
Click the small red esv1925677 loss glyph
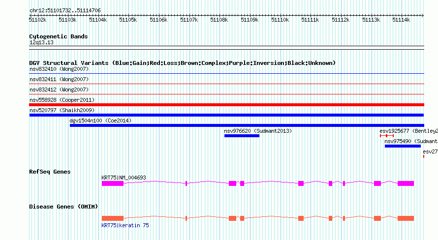click(387, 136)
